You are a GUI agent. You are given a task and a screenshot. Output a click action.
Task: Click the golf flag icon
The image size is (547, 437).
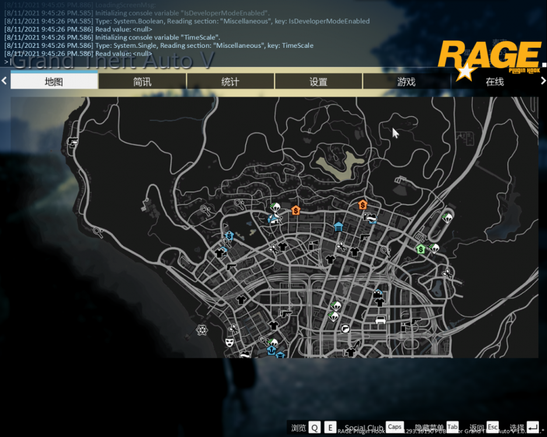tap(225, 228)
